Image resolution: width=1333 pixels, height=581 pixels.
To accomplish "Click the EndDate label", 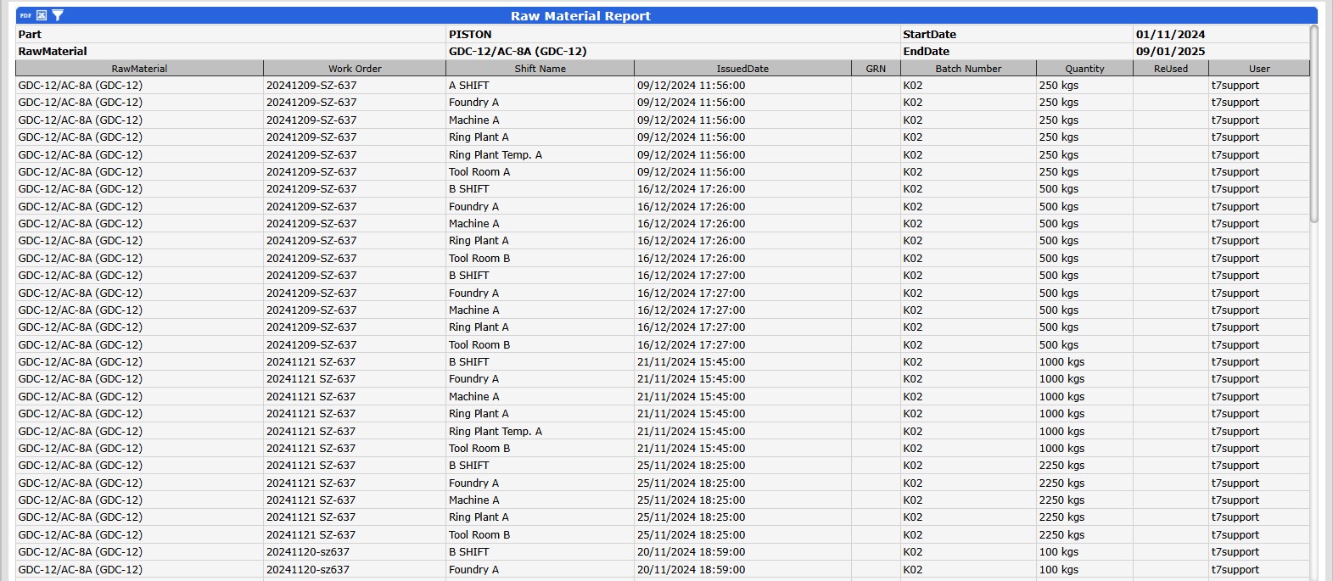I will click(x=926, y=52).
